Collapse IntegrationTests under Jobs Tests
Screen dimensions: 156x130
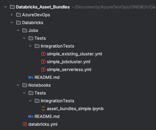pos(30,46)
